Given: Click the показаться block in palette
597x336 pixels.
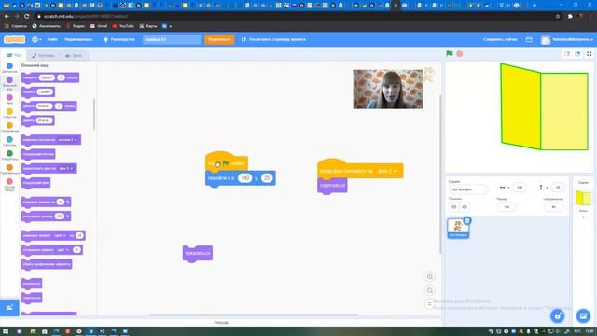Looking at the screenshot, I should pyautogui.click(x=32, y=284).
